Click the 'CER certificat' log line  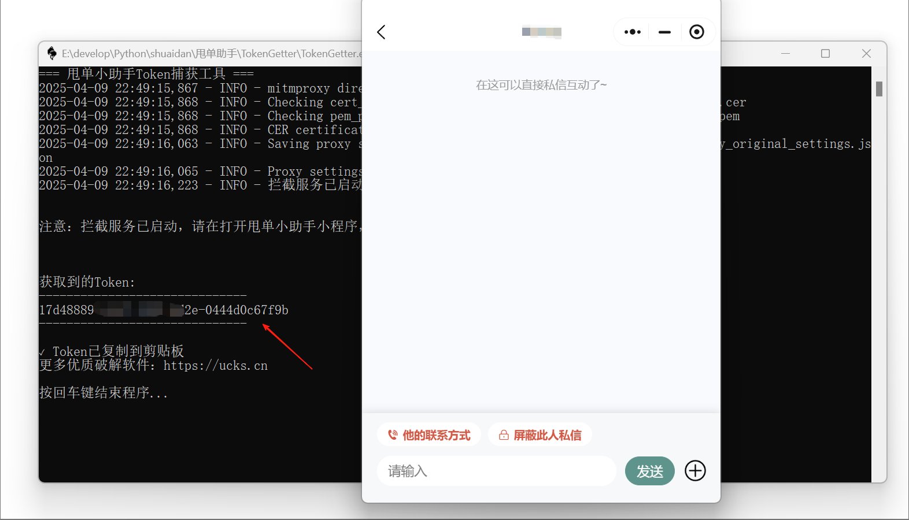point(201,129)
